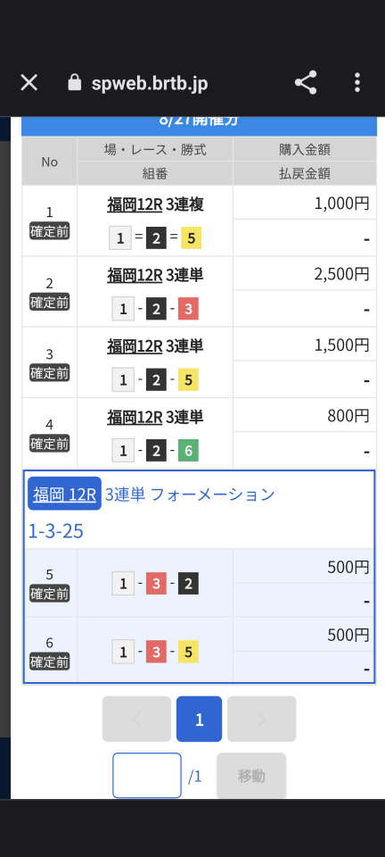Image resolution: width=385 pixels, height=857 pixels.
Task: Go to previous page arrow
Action: click(136, 719)
